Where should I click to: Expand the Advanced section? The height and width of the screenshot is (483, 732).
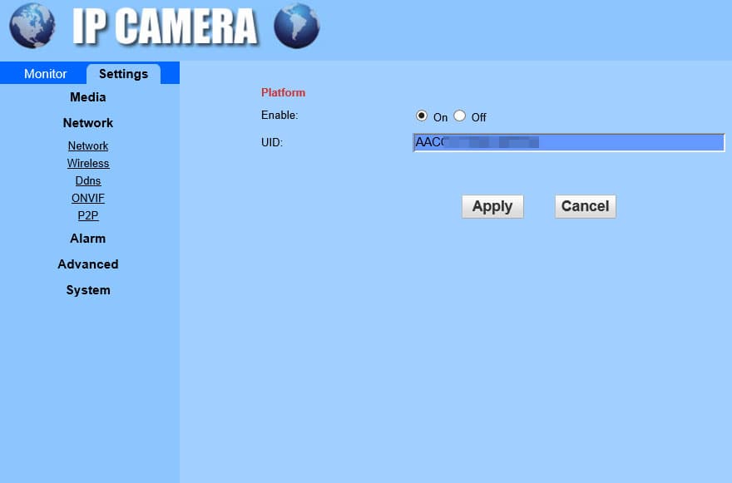88,264
